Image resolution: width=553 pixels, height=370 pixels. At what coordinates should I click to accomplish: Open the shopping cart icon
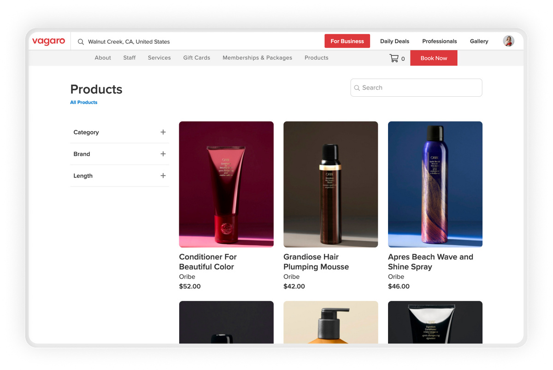pos(394,58)
